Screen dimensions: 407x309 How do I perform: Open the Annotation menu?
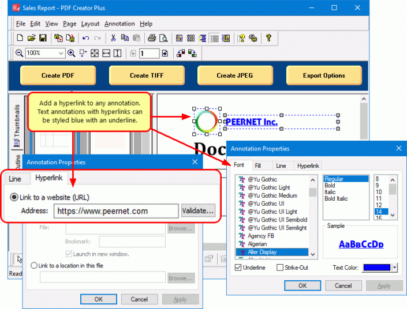pyautogui.click(x=120, y=24)
